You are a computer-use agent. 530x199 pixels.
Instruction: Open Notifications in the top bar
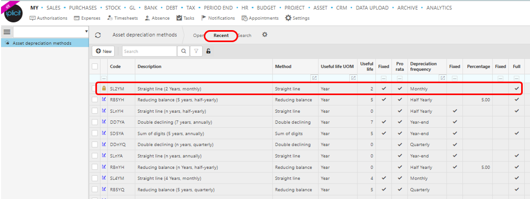(218, 18)
